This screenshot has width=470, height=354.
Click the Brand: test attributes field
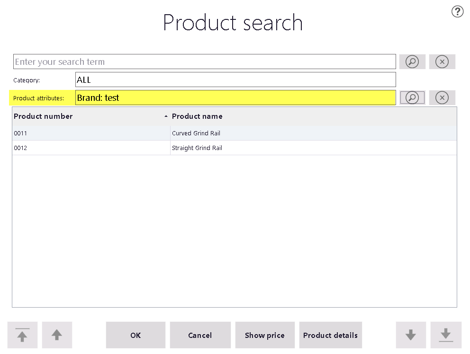click(235, 97)
